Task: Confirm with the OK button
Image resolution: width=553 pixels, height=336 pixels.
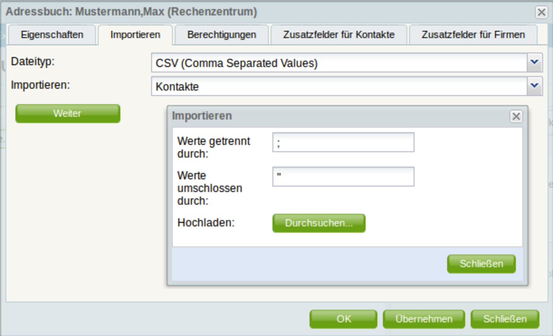Action: (x=344, y=319)
